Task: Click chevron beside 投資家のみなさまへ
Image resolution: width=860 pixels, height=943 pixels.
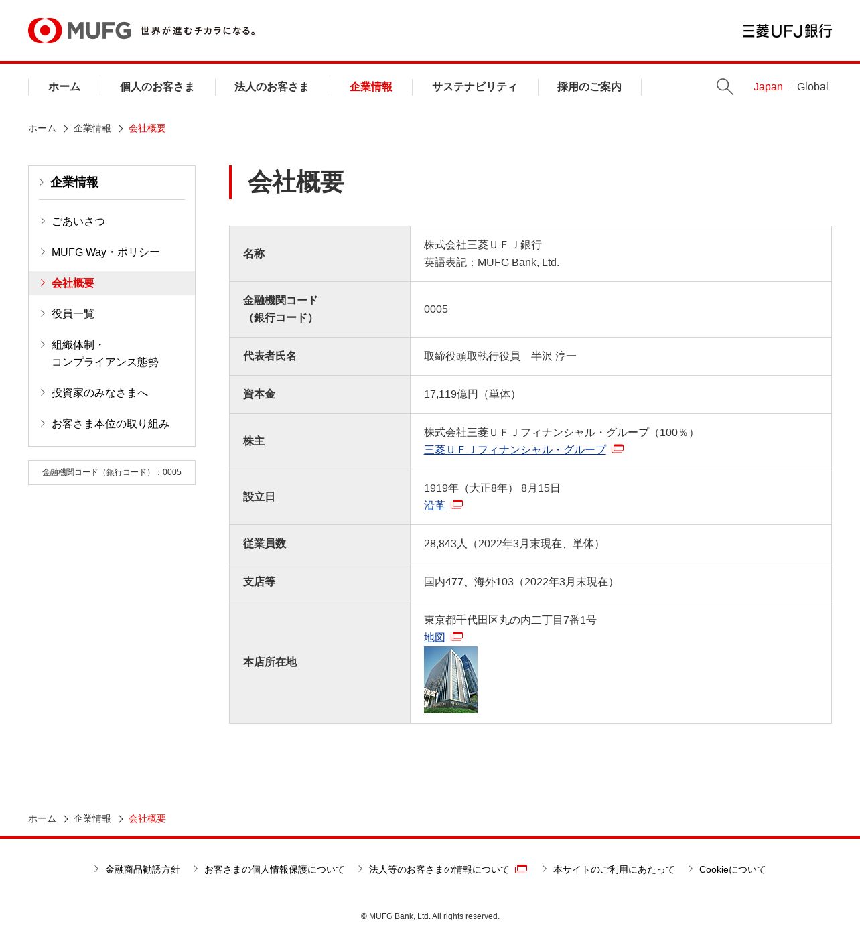Action: (x=43, y=392)
